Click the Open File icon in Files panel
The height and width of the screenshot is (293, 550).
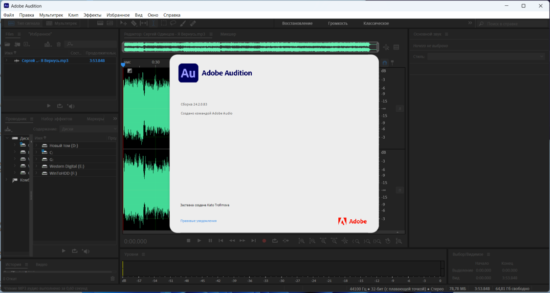coord(7,44)
